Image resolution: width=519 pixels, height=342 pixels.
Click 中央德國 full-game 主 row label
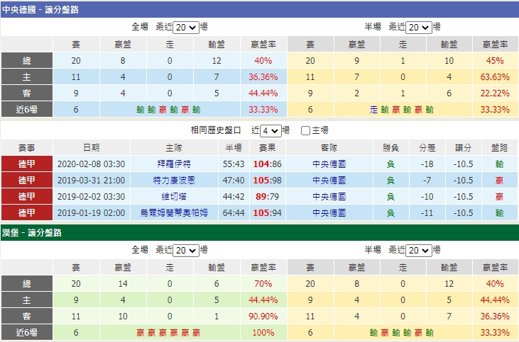click(27, 77)
